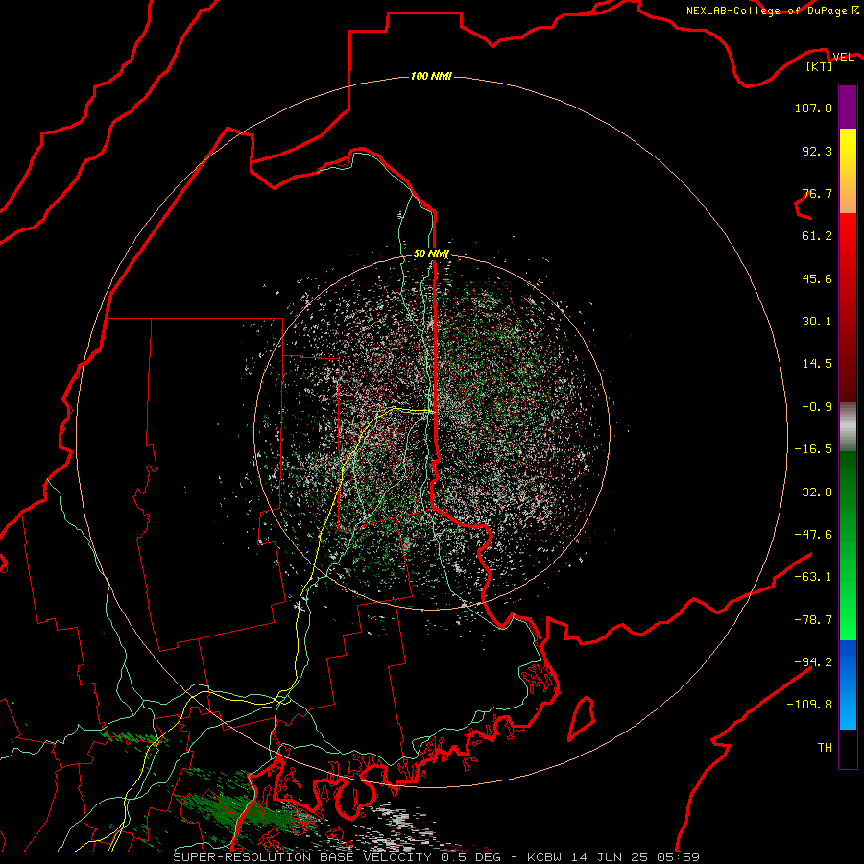Click the 107.8 velocity scale value

tap(813, 108)
